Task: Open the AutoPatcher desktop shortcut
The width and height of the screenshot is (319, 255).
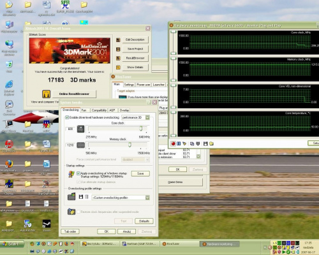Action: [27, 226]
